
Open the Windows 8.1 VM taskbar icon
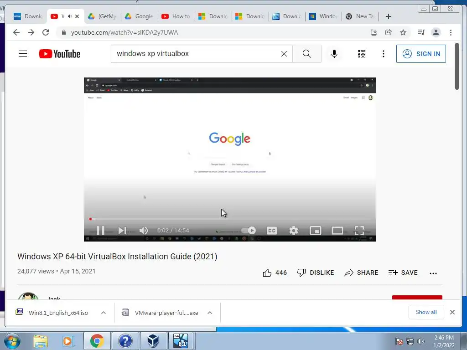[x=181, y=341]
